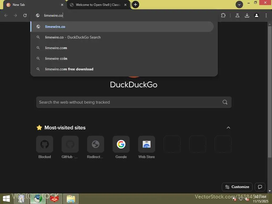Open the Downloads tray icon

point(247,15)
